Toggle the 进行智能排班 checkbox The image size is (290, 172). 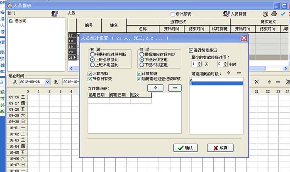click(x=191, y=50)
